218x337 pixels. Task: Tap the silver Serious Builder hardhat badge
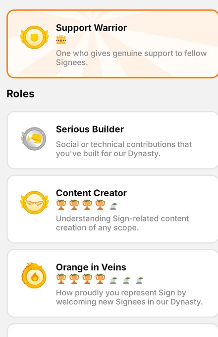pos(34,139)
